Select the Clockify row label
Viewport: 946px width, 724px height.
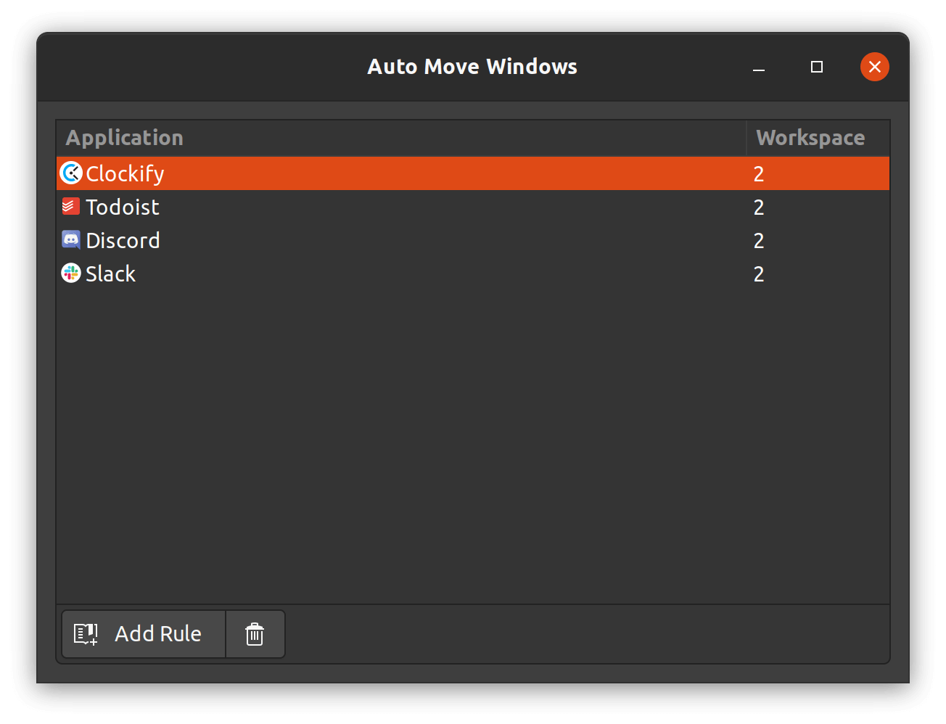click(125, 174)
